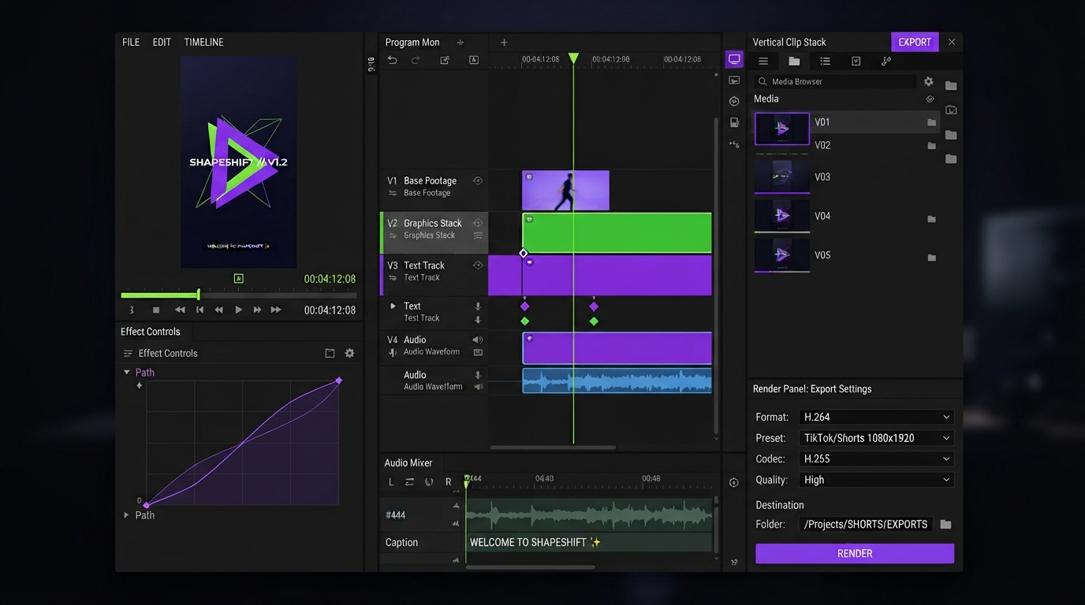This screenshot has width=1085, height=605.
Task: Click in the Media Browser search field
Action: point(835,81)
